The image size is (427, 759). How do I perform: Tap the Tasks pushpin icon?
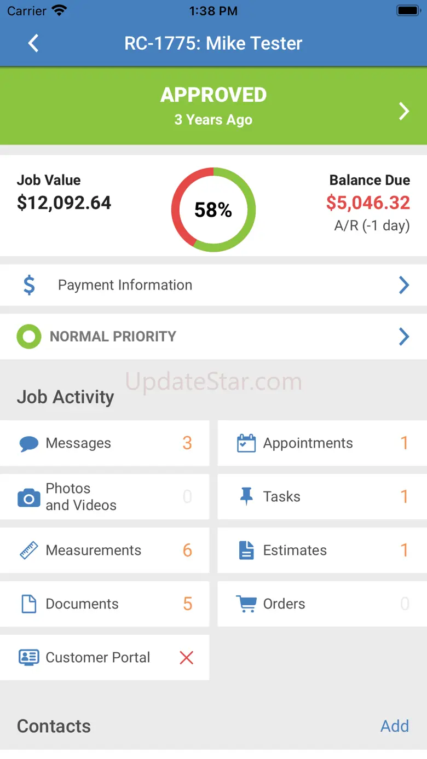(x=246, y=496)
